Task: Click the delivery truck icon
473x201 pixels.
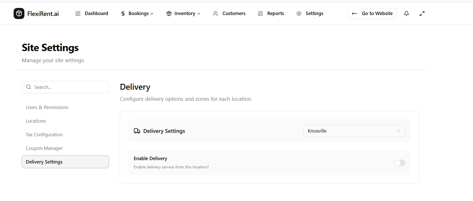Action: pos(137,131)
